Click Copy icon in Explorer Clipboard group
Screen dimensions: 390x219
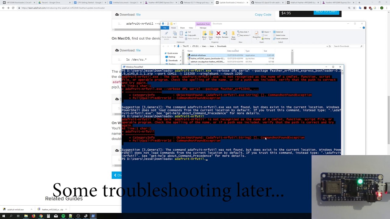coord(175,35)
